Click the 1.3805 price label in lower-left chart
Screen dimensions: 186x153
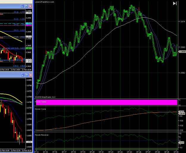tap(29, 80)
